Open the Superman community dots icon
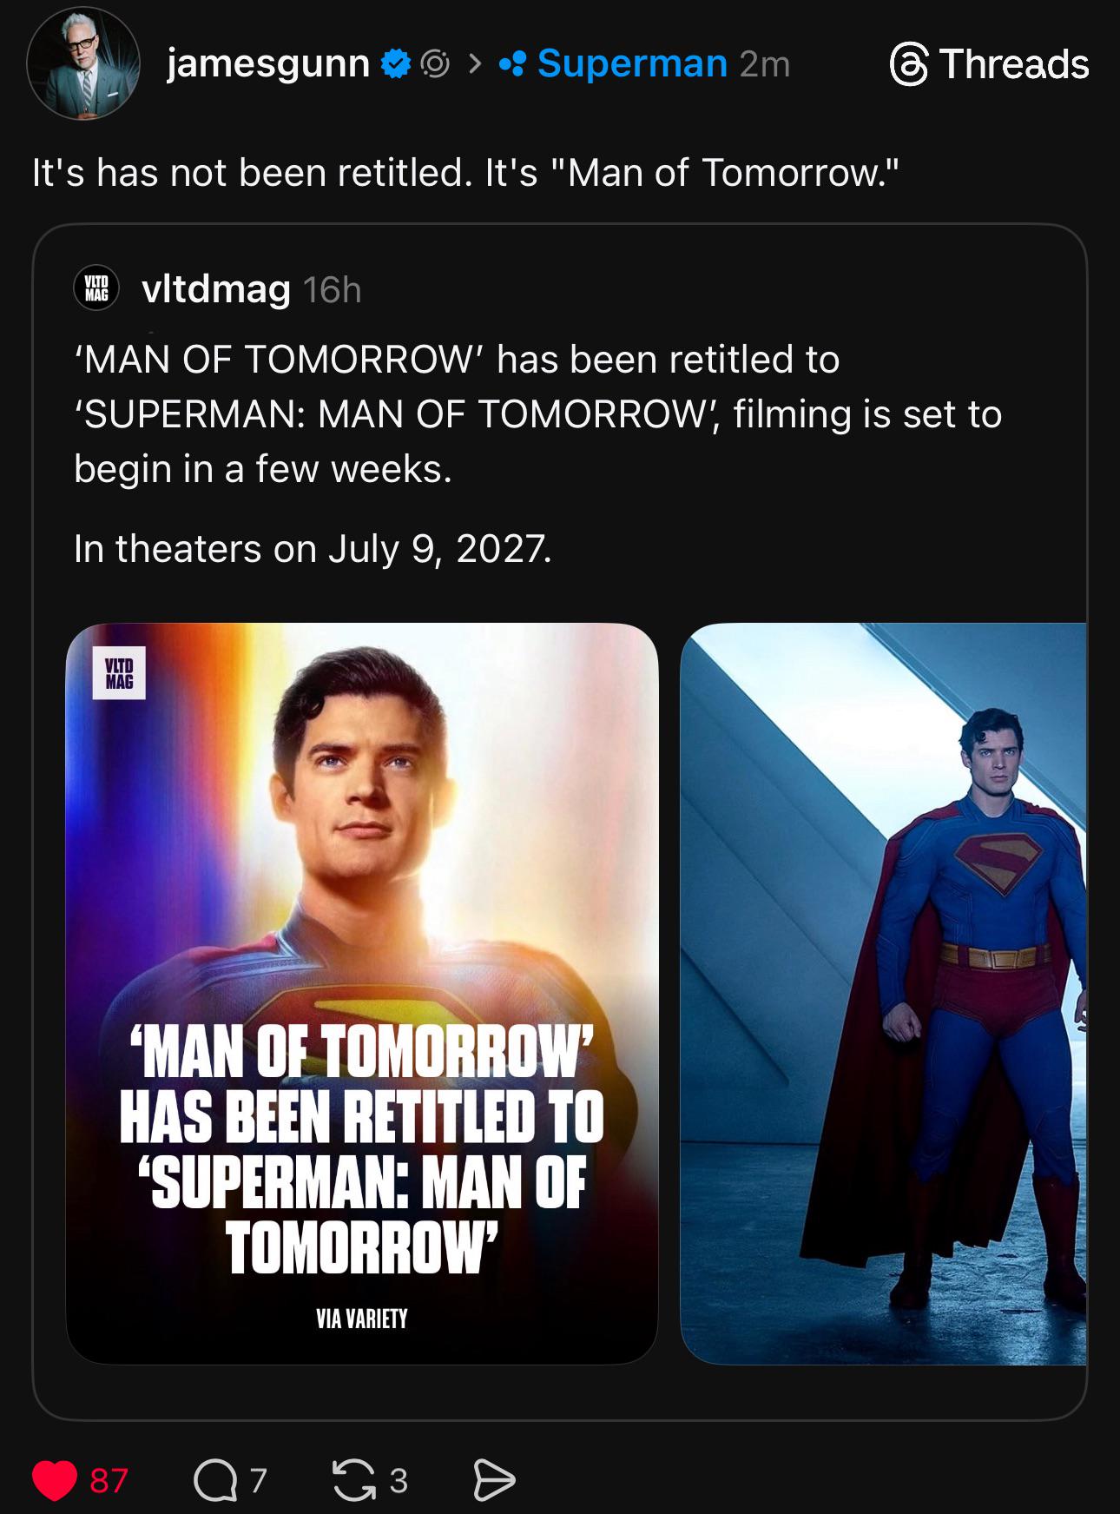This screenshot has width=1120, height=1514. pos(512,63)
